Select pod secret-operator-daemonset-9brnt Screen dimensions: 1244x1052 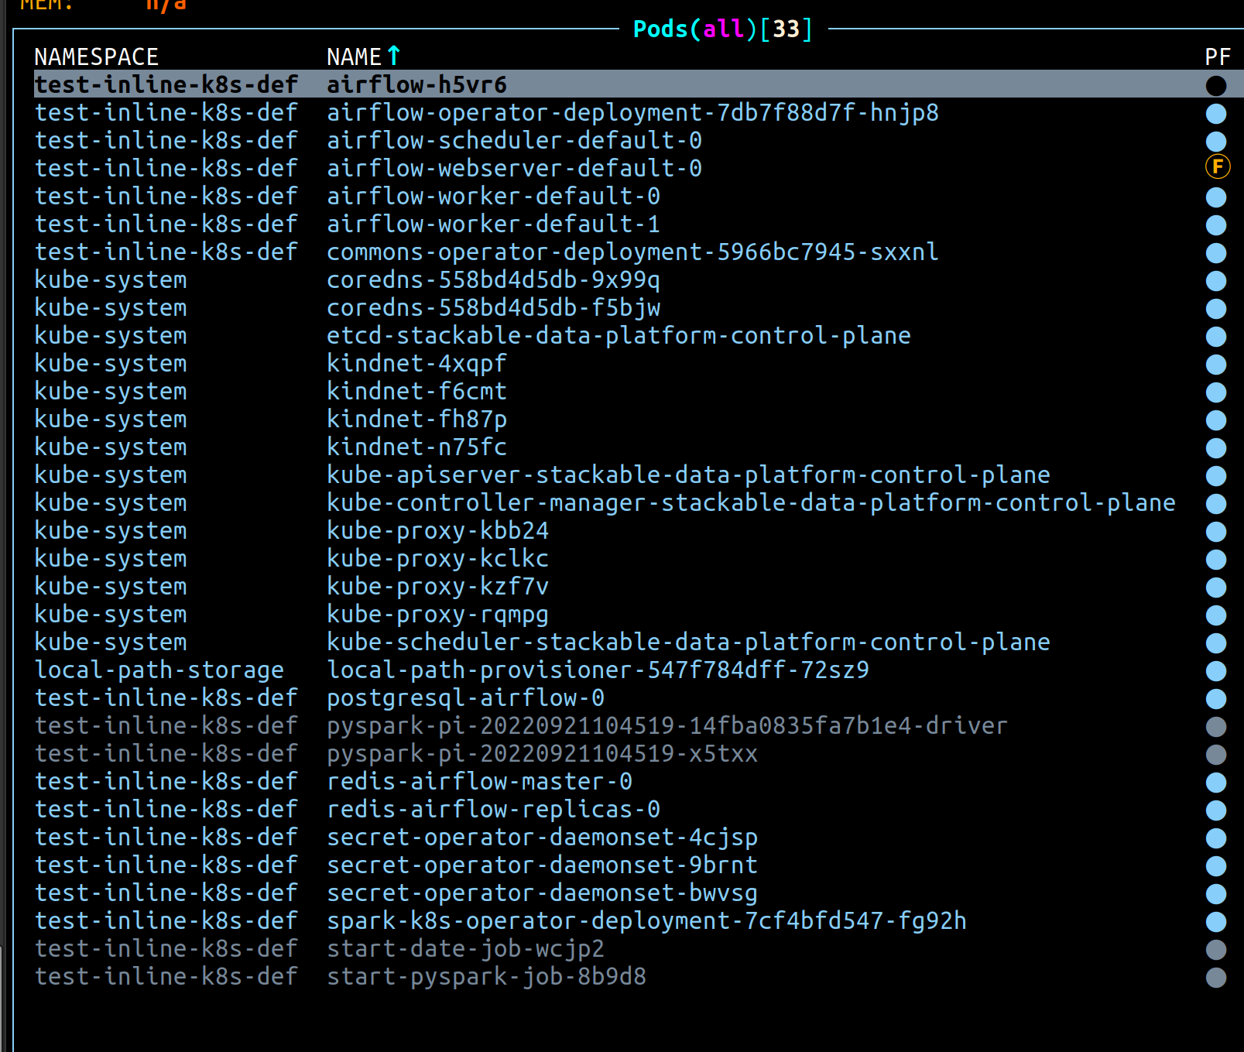542,865
